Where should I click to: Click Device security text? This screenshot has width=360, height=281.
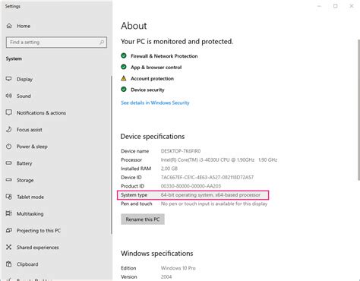[x=147, y=90]
